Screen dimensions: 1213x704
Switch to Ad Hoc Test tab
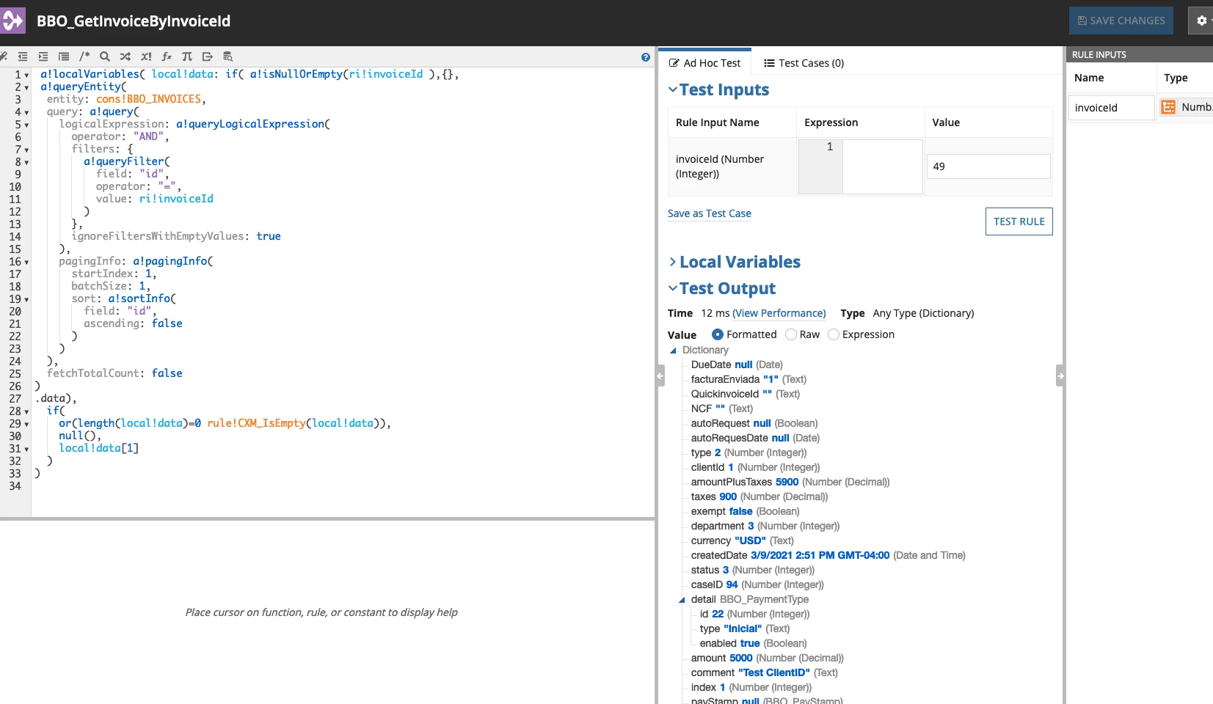tap(705, 63)
